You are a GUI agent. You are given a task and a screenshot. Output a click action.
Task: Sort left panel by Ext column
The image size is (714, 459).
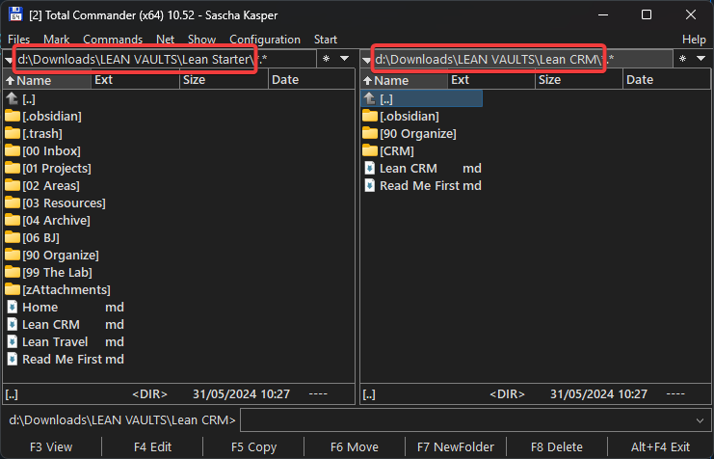pyautogui.click(x=135, y=80)
